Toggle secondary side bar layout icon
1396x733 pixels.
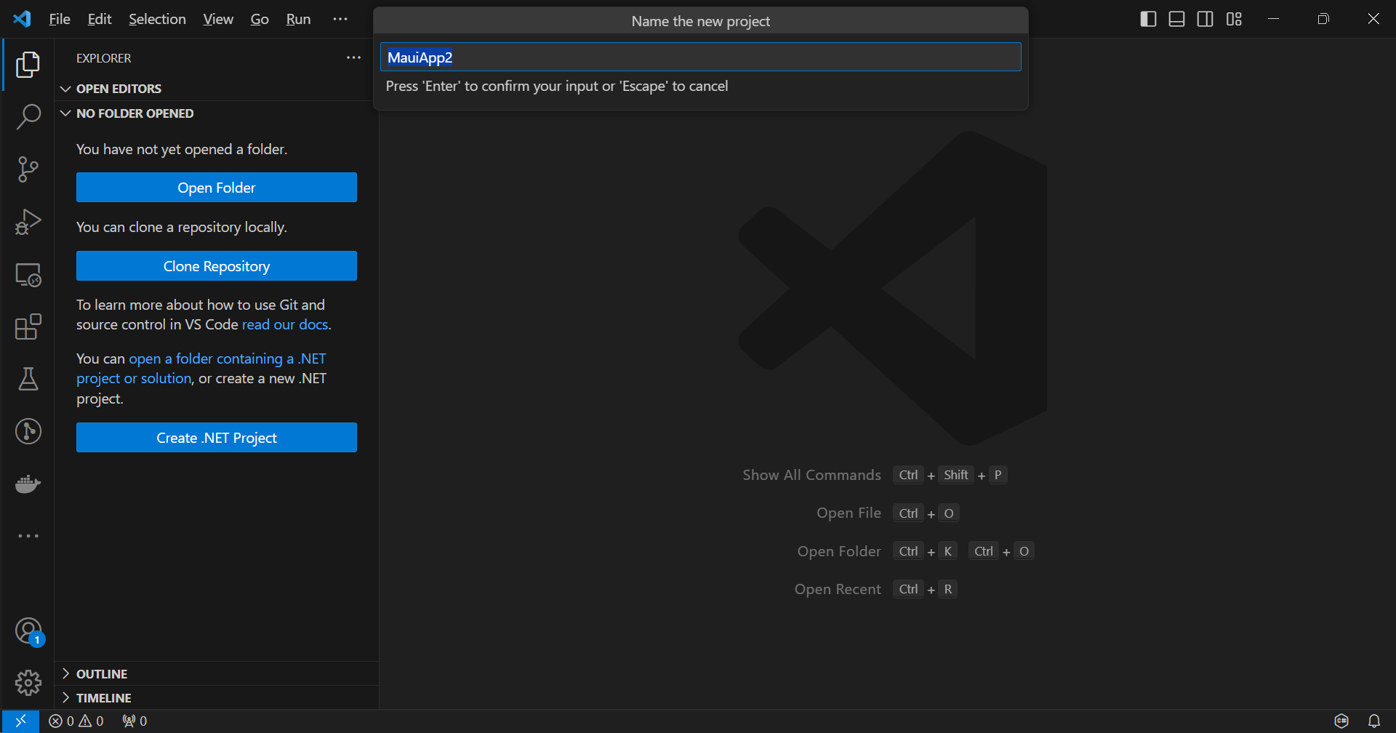(1205, 19)
